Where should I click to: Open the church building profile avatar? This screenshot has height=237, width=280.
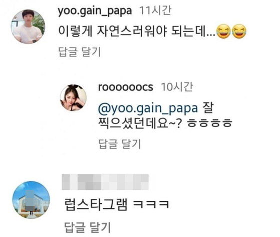click(x=31, y=200)
